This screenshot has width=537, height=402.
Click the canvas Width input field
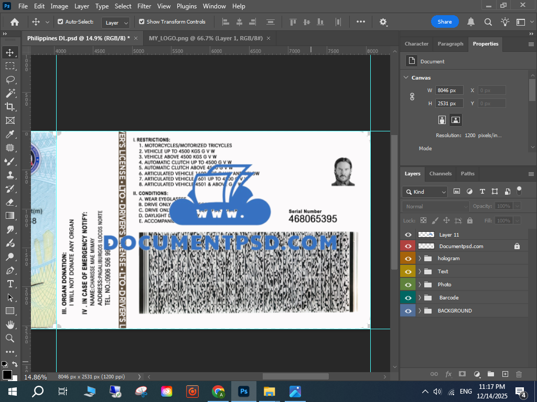(449, 91)
